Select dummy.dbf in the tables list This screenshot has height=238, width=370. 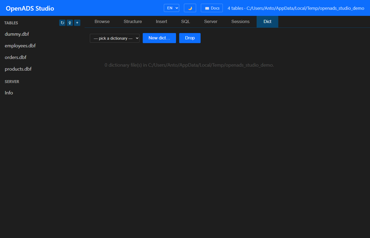42,34
